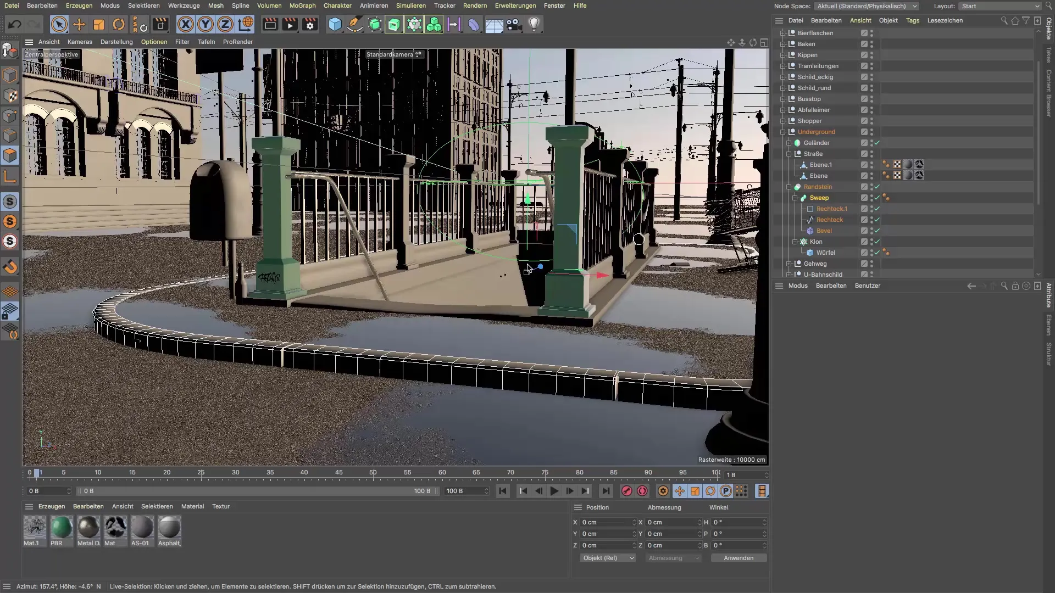Open the viewport Filter menu

[x=182, y=42]
